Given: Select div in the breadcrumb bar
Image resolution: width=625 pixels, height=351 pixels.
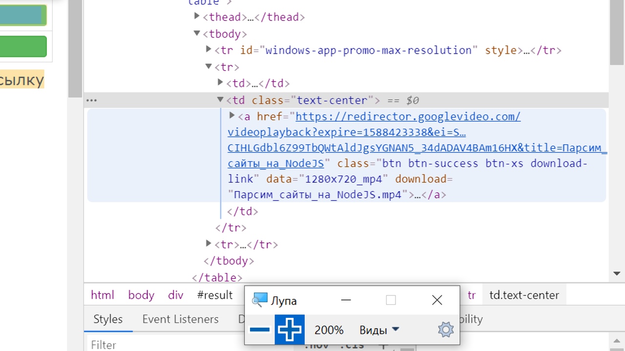Looking at the screenshot, I should [176, 295].
